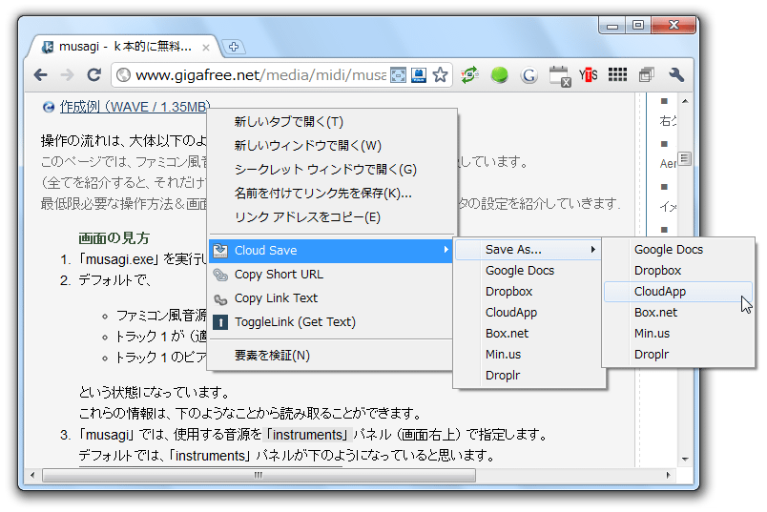Viewport: 767px width, 512px height.
Task: Reload the page with the refresh icon
Action: tap(93, 74)
